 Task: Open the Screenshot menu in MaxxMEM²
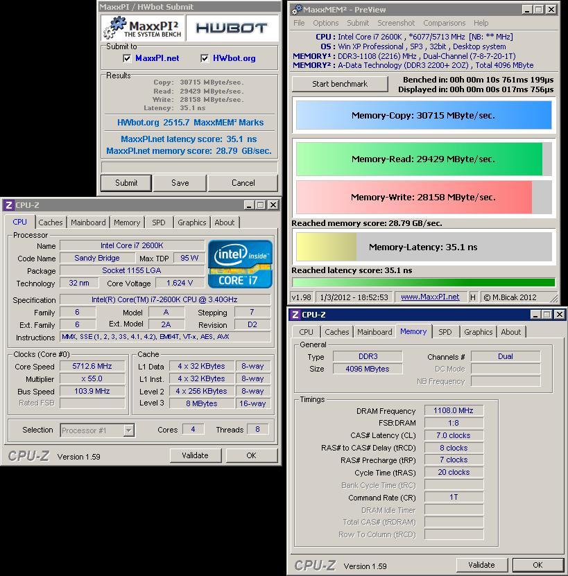396,23
